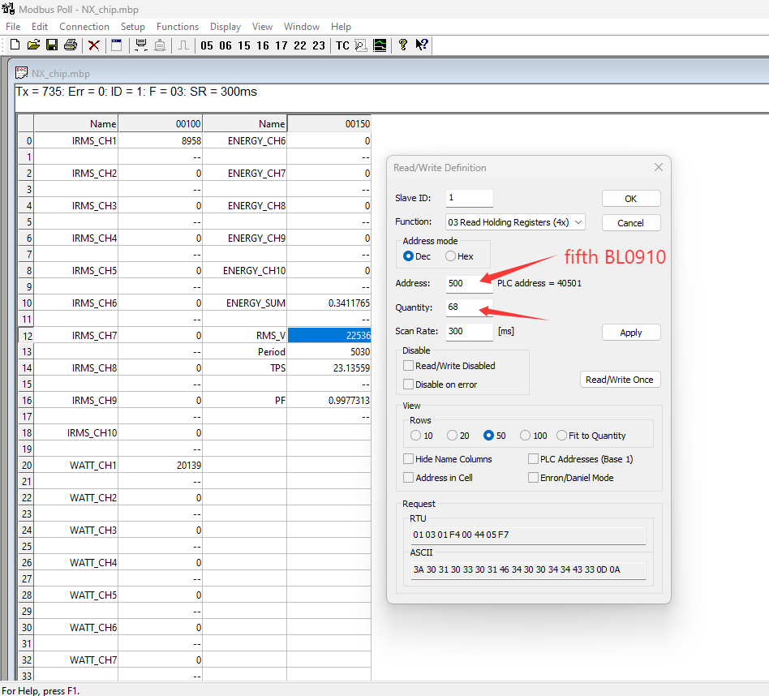The width and height of the screenshot is (769, 696).
Task: Click the Connect icon in toolbar
Action: [x=141, y=45]
